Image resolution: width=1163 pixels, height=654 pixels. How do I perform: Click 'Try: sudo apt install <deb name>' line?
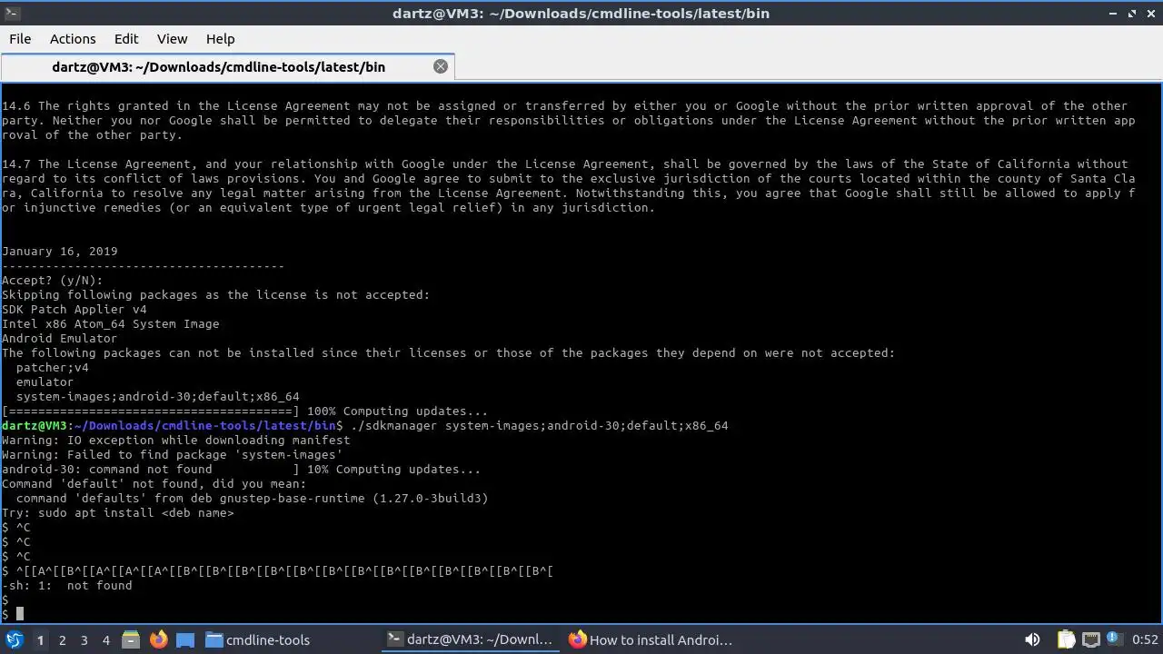(118, 512)
